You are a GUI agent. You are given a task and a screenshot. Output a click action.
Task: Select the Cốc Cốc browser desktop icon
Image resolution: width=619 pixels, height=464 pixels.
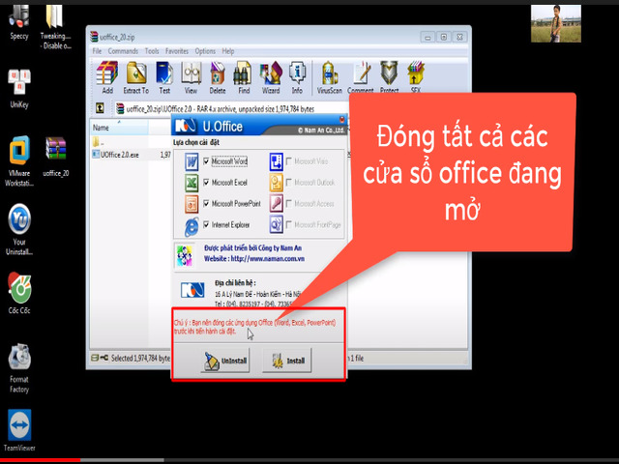(19, 293)
